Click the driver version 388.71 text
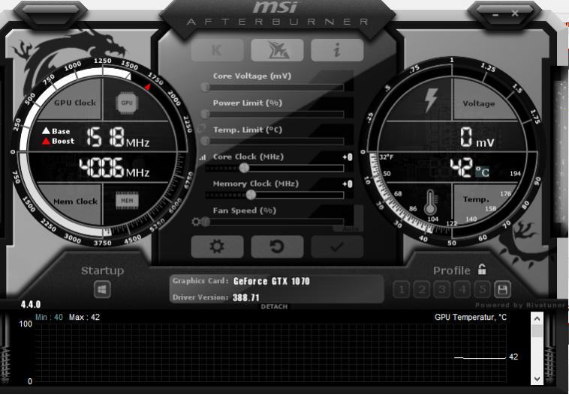569x397 pixels. (x=246, y=298)
